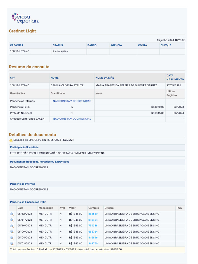Click the Modalidade column header

[x=46, y=208]
